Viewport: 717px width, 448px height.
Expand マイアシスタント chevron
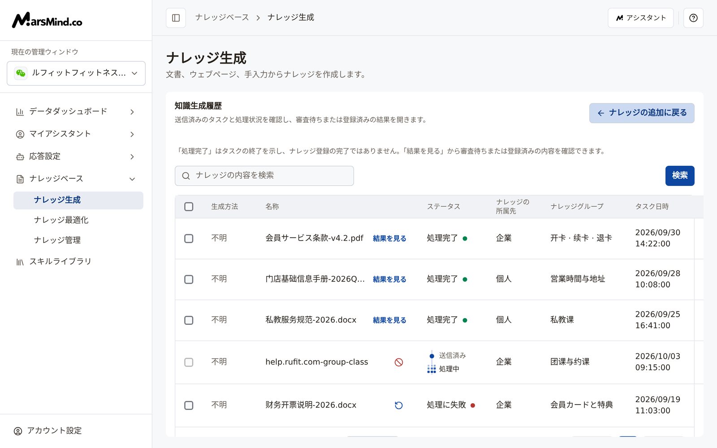tap(132, 134)
